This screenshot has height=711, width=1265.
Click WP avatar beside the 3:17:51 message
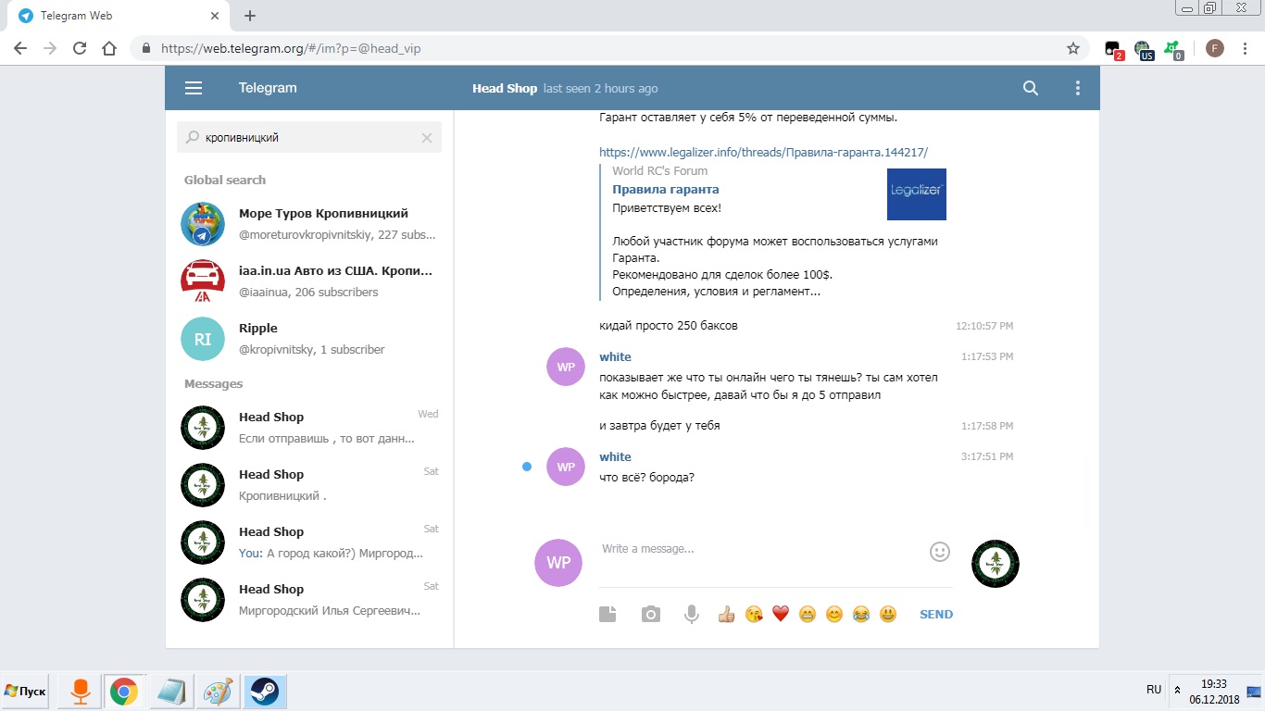click(566, 467)
